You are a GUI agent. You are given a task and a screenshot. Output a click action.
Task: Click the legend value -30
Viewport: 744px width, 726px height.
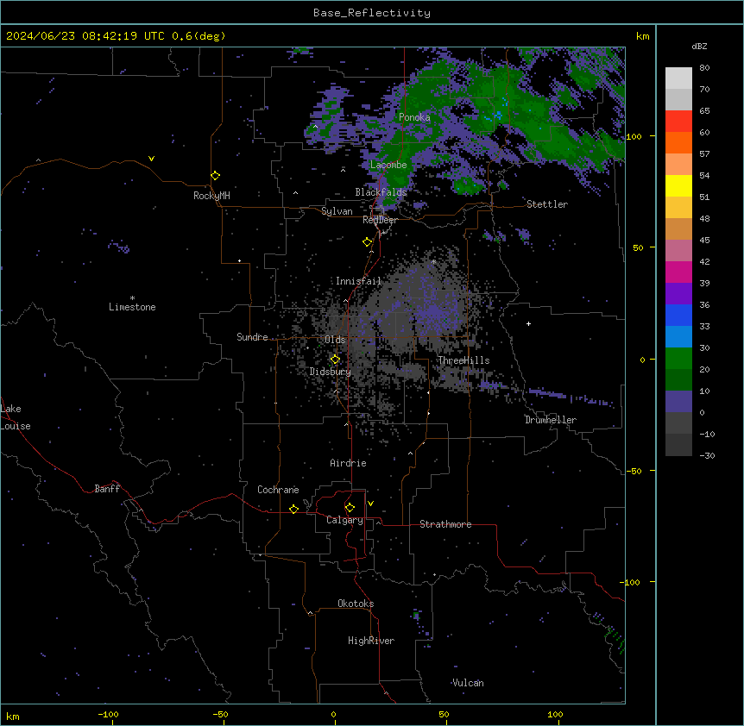707,456
